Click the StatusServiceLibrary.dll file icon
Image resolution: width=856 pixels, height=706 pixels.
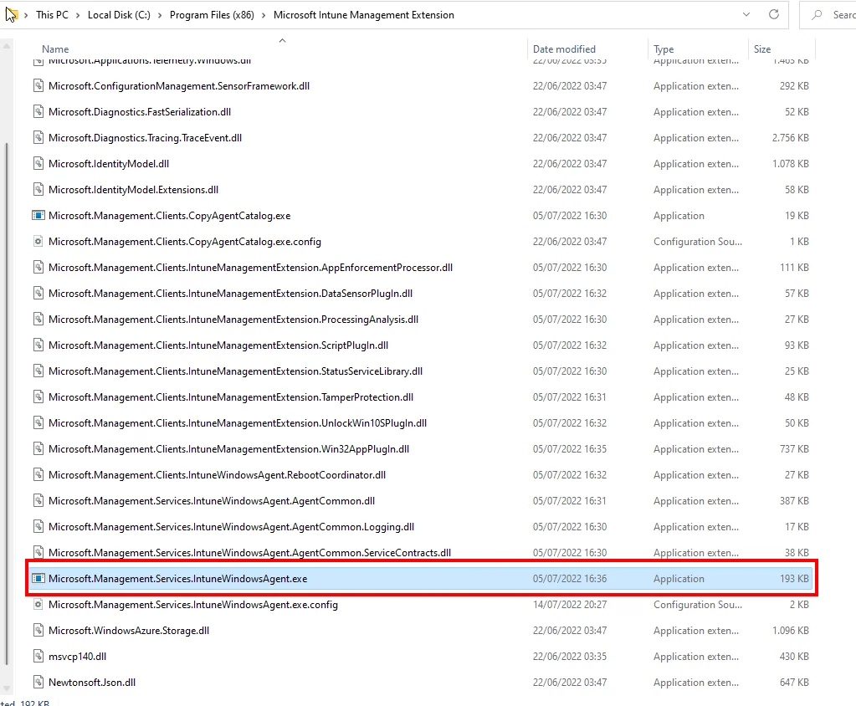tap(38, 371)
